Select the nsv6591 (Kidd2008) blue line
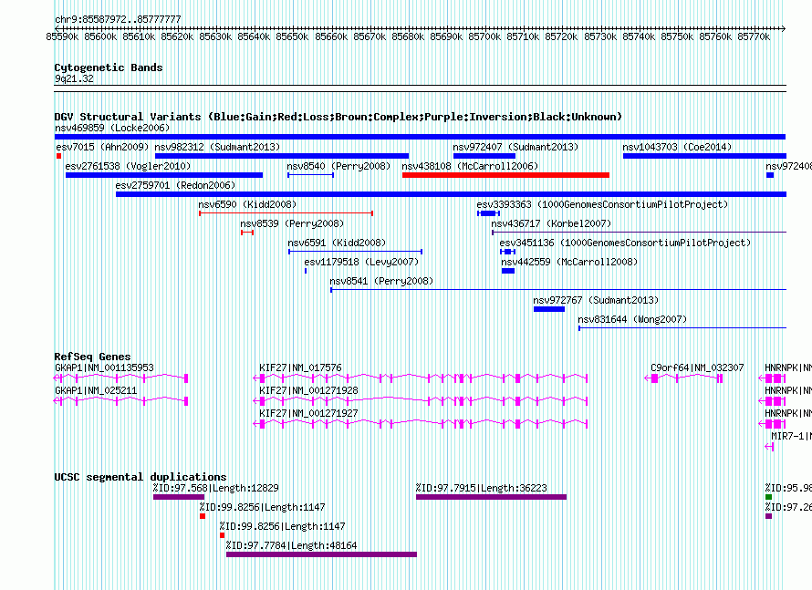This screenshot has width=812, height=590. [355, 252]
